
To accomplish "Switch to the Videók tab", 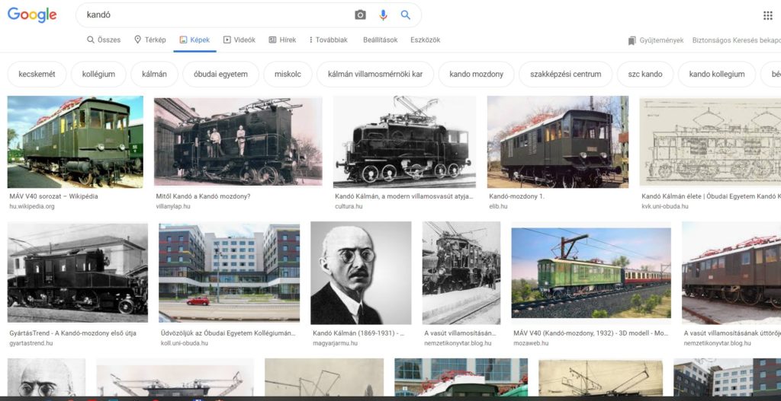I will pyautogui.click(x=239, y=40).
